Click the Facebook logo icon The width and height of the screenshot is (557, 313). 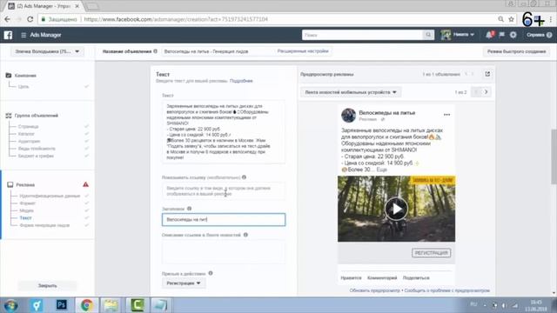[x=8, y=35]
